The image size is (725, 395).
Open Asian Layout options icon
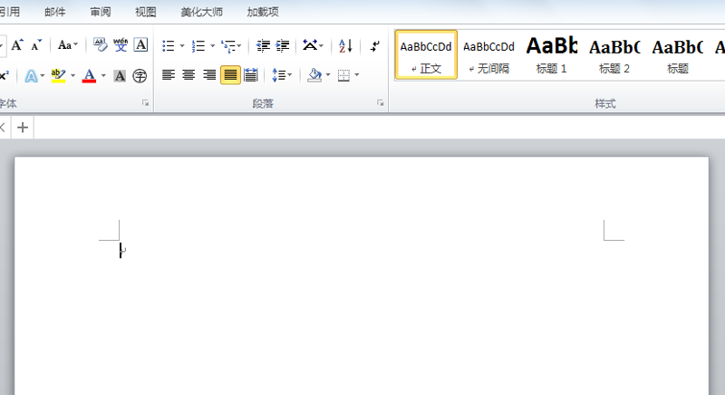310,45
